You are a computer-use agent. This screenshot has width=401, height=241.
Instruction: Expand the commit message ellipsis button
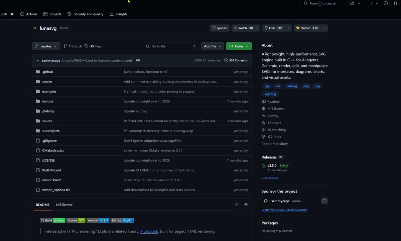(x=138, y=60)
